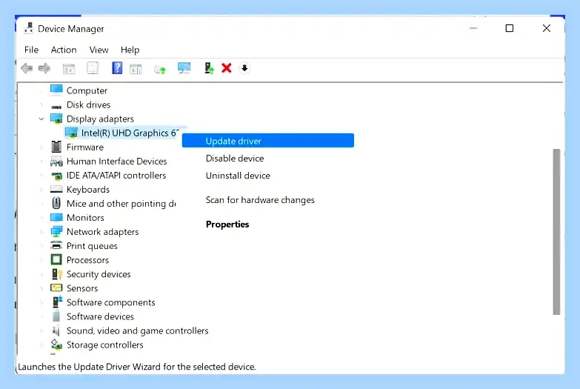Select Intel(R) UHD Graphics device label
Image resolution: width=580 pixels, height=389 pixels.
pyautogui.click(x=130, y=133)
